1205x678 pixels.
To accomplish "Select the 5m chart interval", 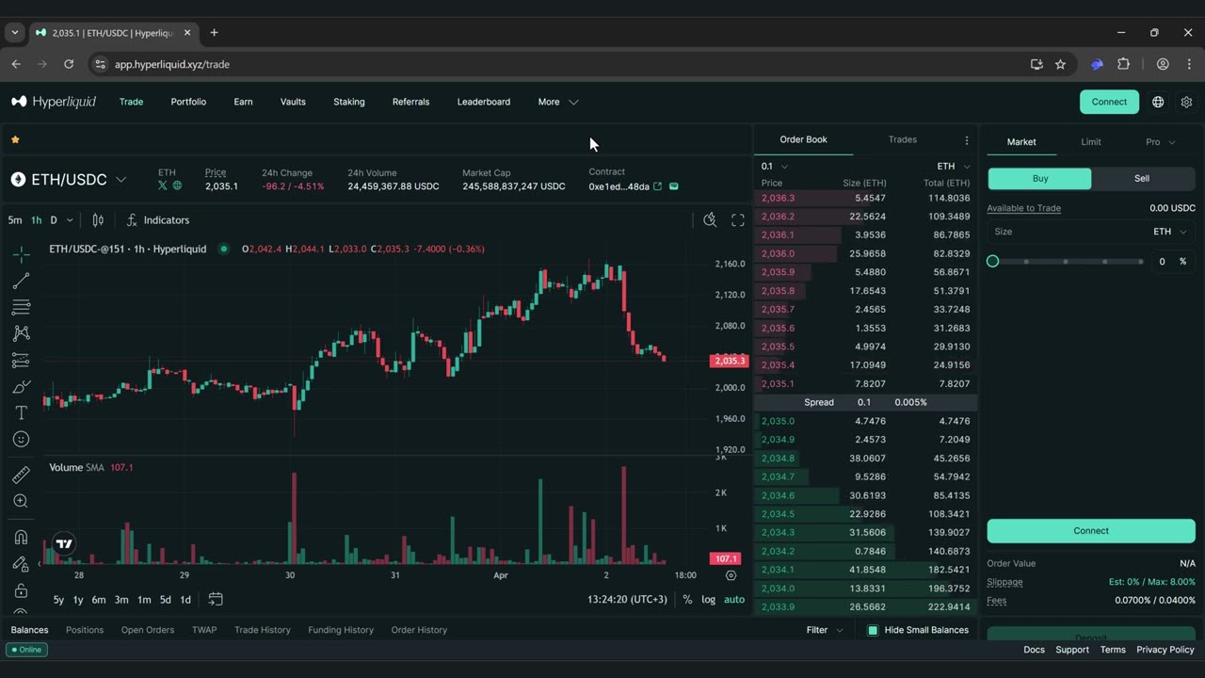I will (x=15, y=220).
